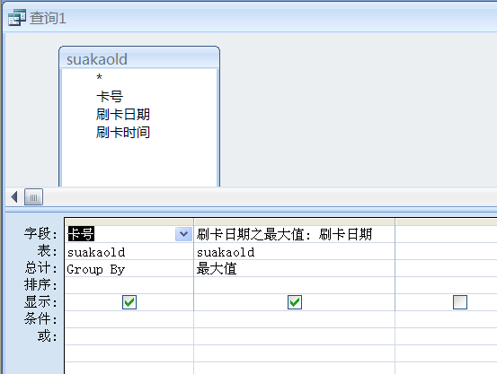Image resolution: width=497 pixels, height=374 pixels.
Task: Click the 条件 cell under 卡号 column
Action: (129, 319)
